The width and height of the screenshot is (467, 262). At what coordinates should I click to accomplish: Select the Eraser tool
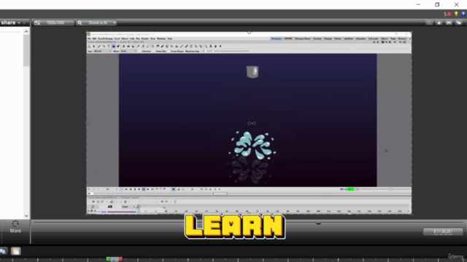(124, 46)
